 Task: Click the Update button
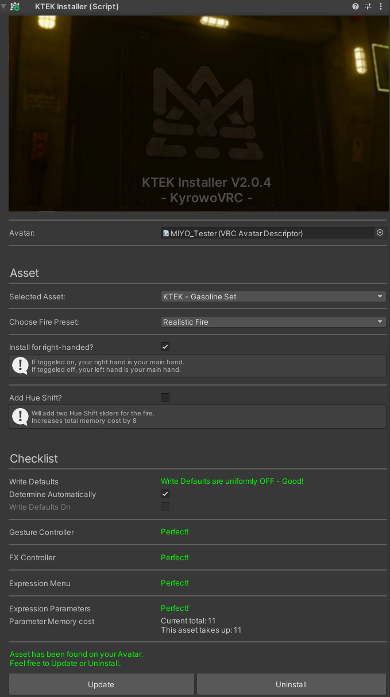coord(101,684)
